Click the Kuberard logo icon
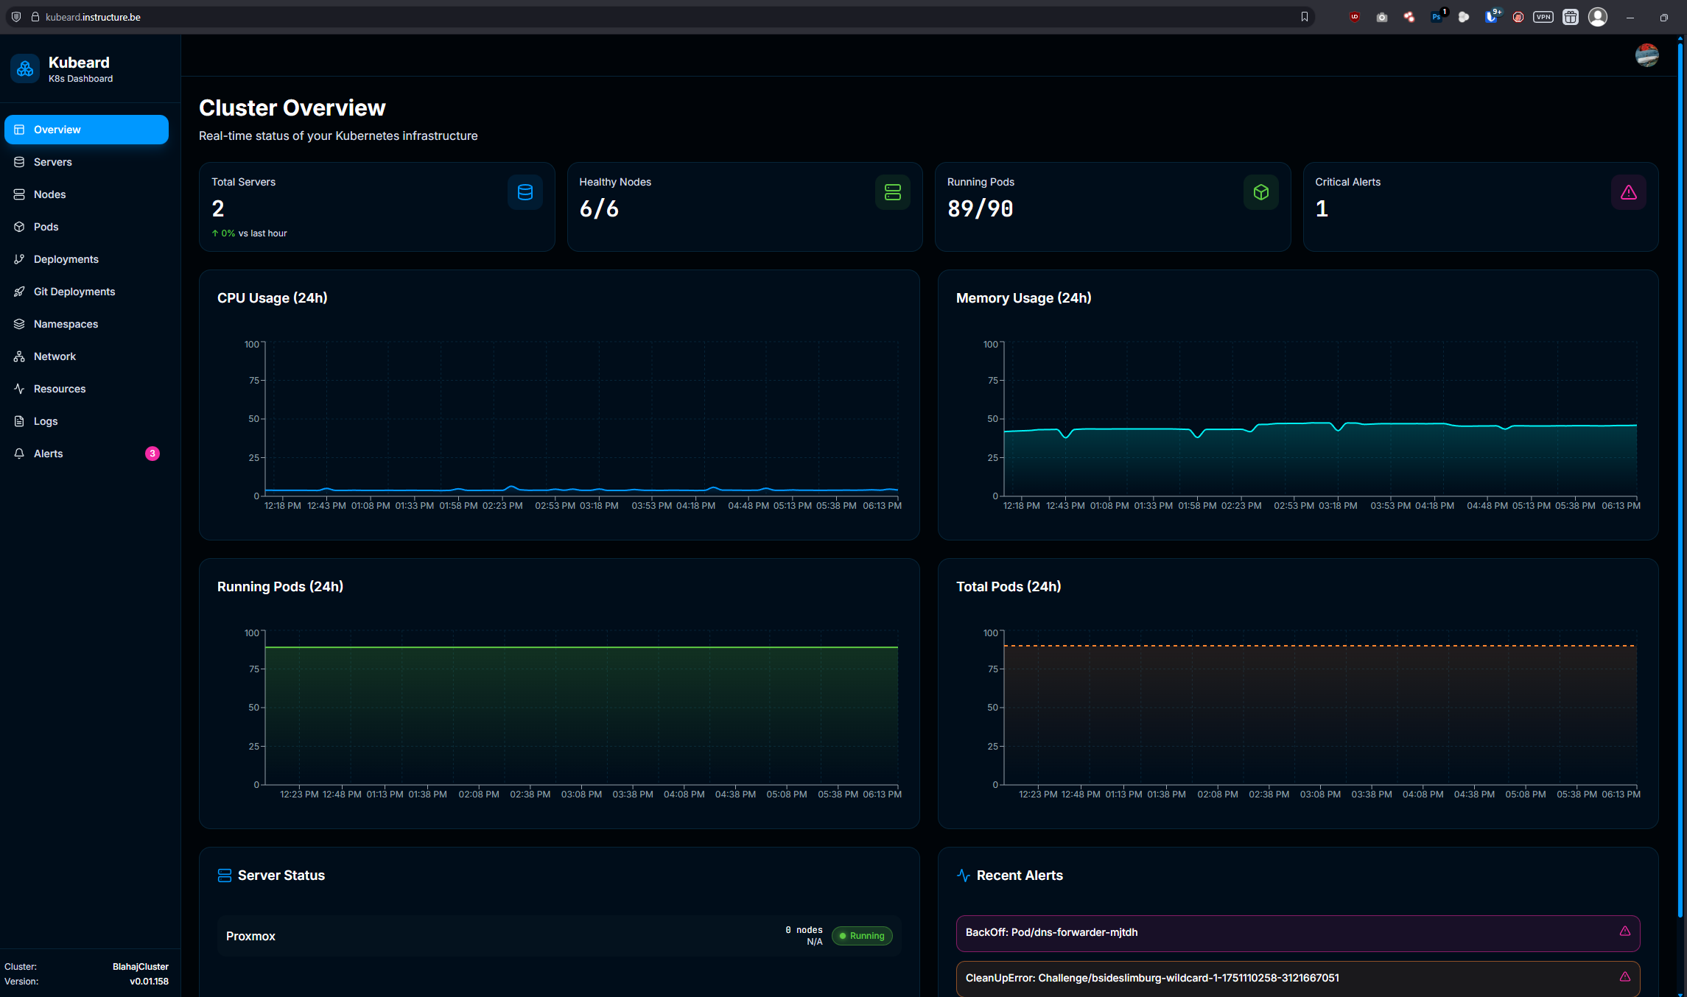The height and width of the screenshot is (997, 1687). [25, 69]
